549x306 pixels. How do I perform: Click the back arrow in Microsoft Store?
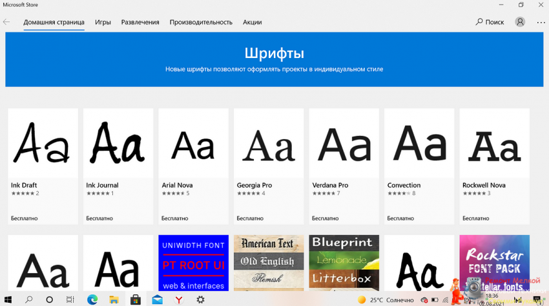(6, 22)
